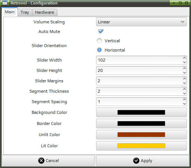Open the window menu icon in title bar
191x168 pixels.
pos(5,3)
